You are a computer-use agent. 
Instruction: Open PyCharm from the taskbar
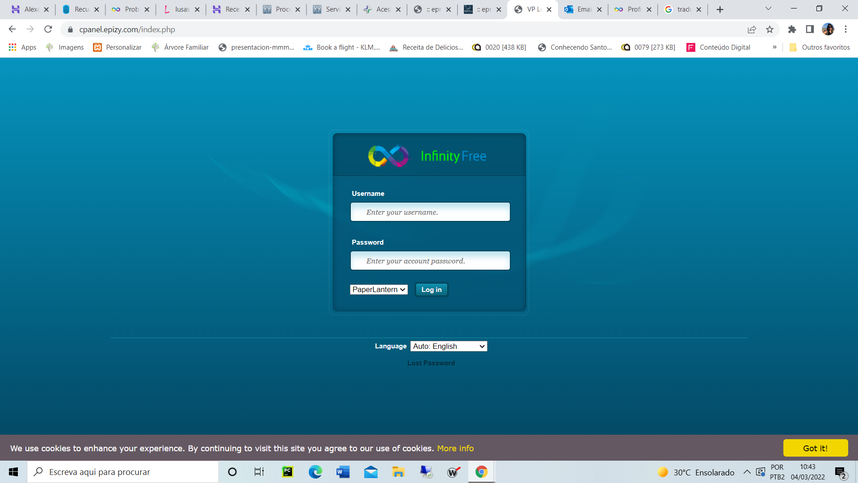[x=287, y=472]
